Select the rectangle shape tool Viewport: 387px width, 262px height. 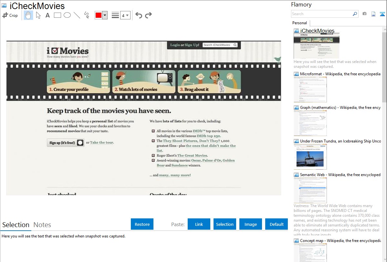57,15
